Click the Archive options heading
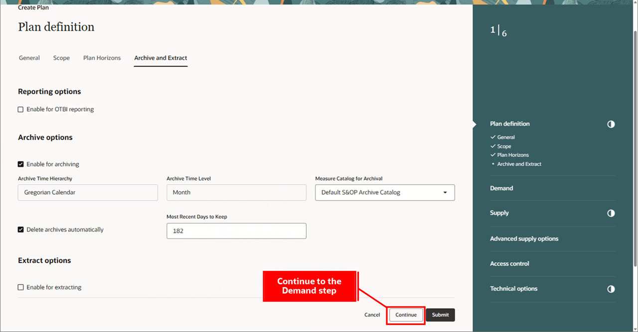 click(45, 137)
